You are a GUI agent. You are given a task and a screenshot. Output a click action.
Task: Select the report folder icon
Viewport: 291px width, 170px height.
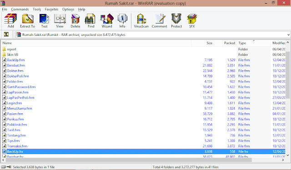click(x=4, y=49)
